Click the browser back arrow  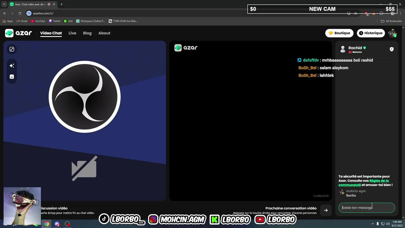point(5,13)
